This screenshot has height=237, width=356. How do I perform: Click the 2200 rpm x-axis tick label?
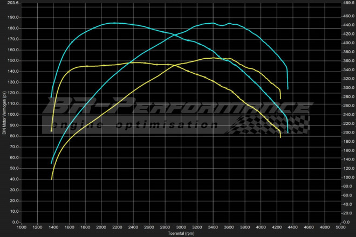(x=117, y=227)
